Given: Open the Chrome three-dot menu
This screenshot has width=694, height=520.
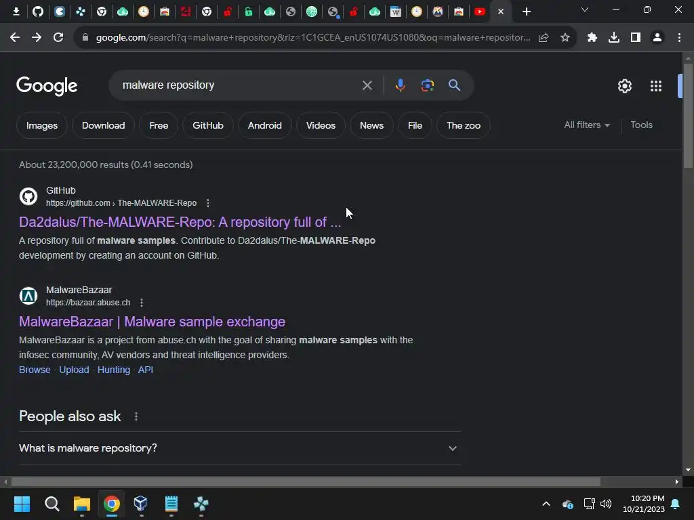Looking at the screenshot, I should (679, 38).
